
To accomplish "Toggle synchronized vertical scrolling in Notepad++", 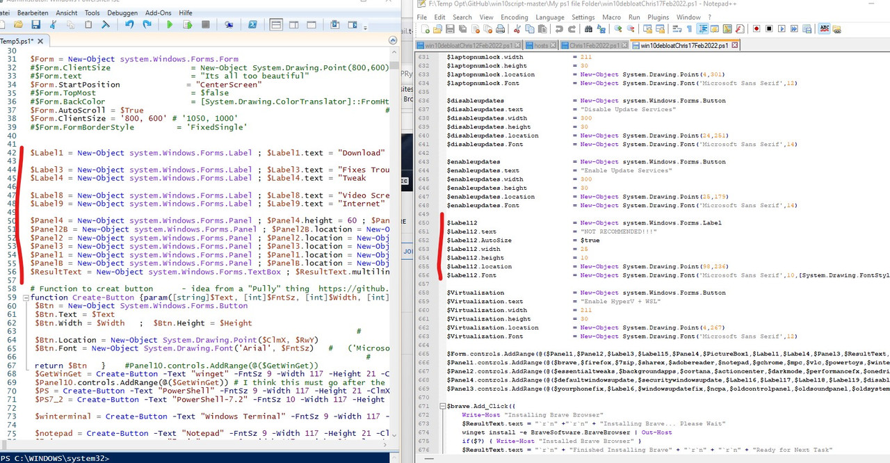I will [647, 29].
